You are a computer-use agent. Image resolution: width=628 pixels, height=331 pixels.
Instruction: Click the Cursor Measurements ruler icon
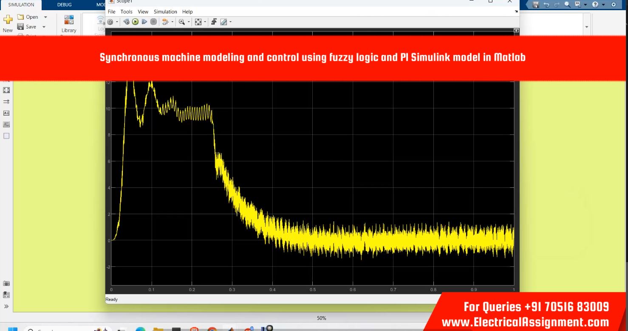(224, 22)
